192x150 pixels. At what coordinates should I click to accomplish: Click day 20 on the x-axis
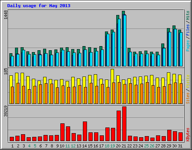(x=118, y=146)
